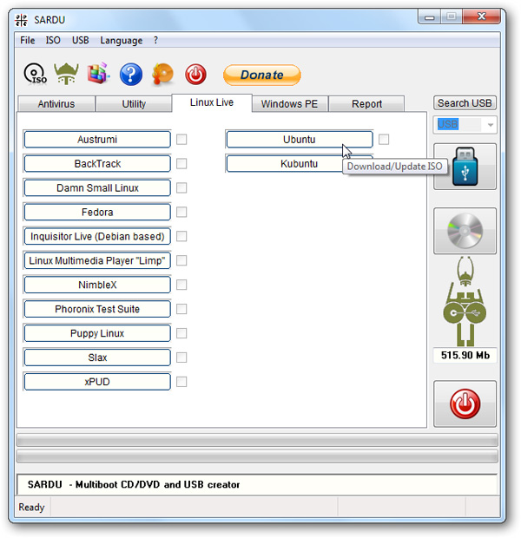The height and width of the screenshot is (538, 521).
Task: Open the USB menu
Action: click(x=81, y=40)
